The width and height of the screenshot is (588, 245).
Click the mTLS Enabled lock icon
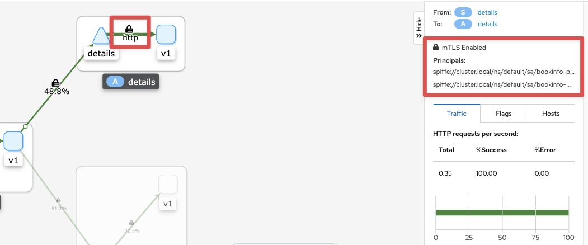[436, 48]
